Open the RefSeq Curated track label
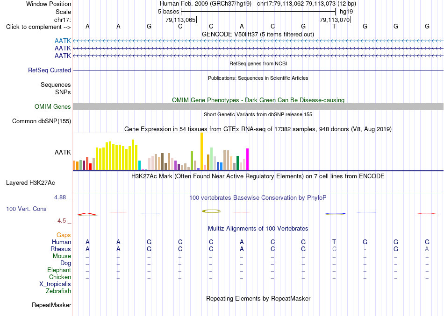 coord(49,70)
